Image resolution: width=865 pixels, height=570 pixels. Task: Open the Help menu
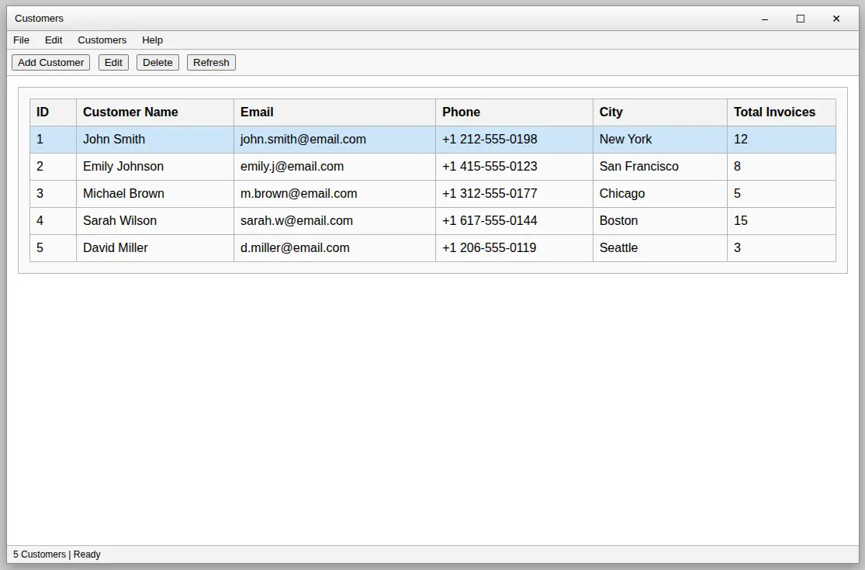(152, 40)
